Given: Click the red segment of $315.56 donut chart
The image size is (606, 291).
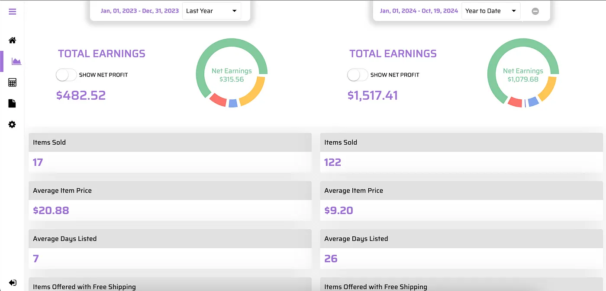Looking at the screenshot, I should click(x=218, y=100).
